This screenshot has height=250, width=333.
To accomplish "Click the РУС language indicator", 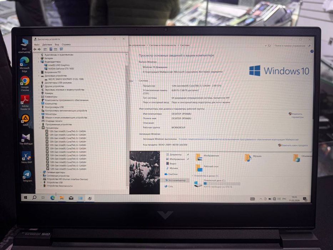I will [x=284, y=199].
